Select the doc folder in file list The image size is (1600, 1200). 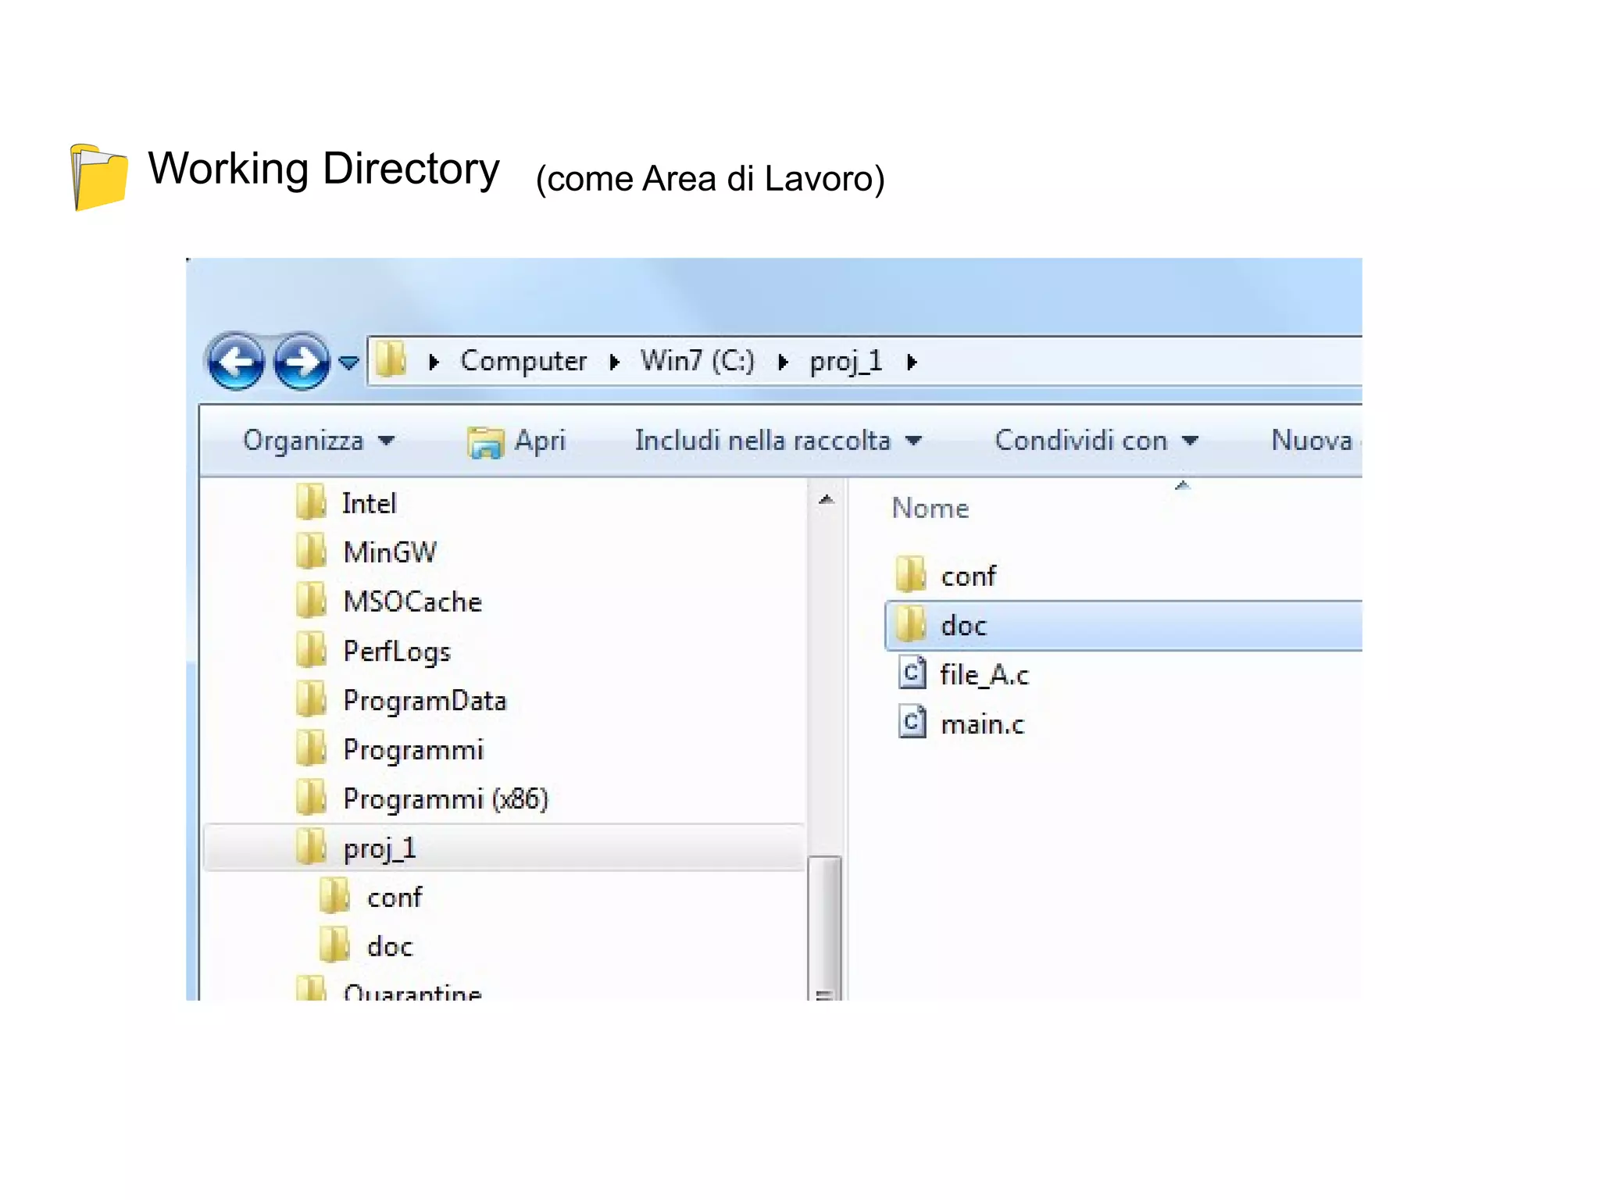1123,626
